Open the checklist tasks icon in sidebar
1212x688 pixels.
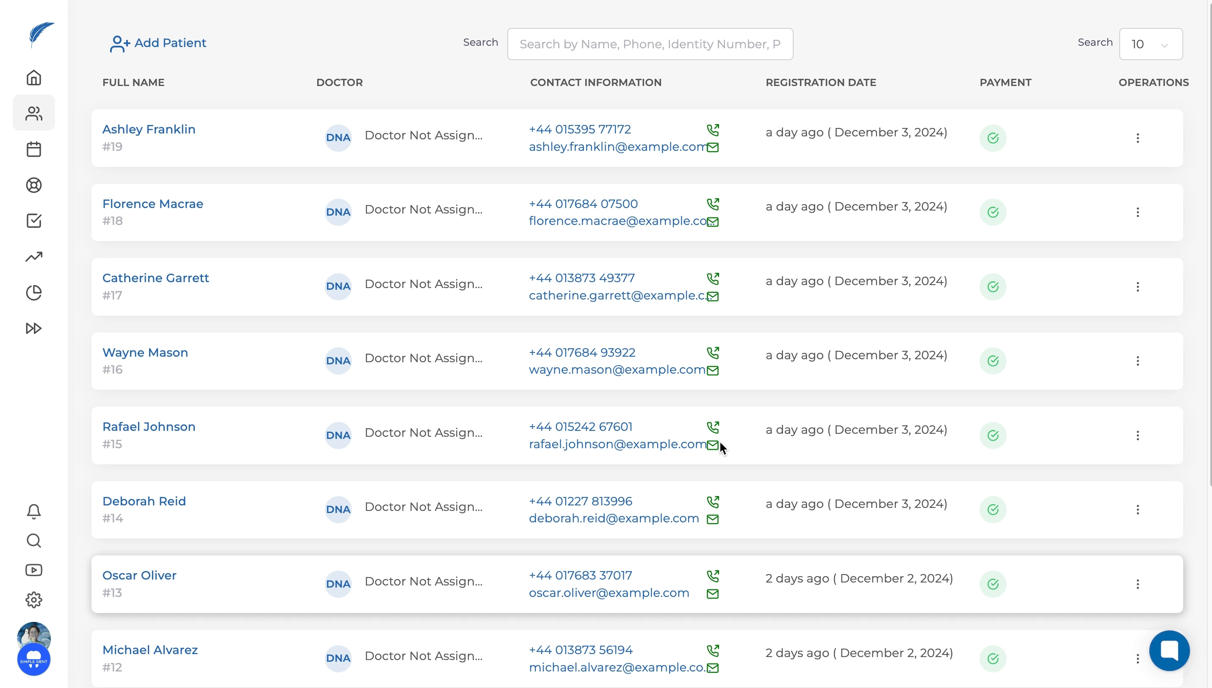click(33, 221)
